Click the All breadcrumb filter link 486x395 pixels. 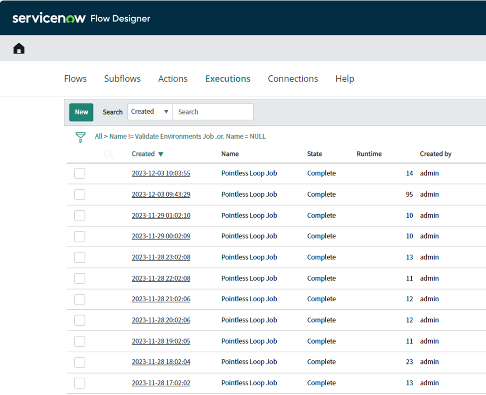[99, 136]
